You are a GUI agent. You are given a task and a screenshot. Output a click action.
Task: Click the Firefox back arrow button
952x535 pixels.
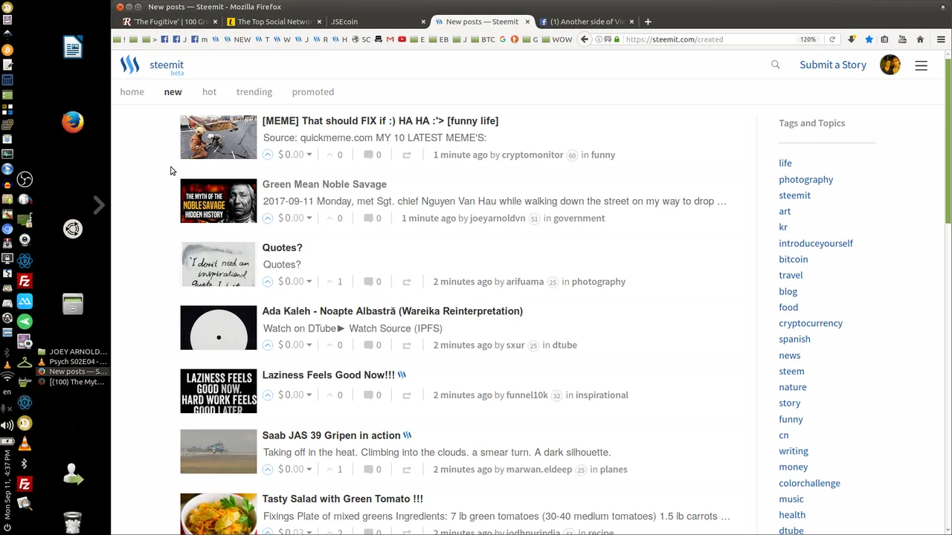[585, 39]
